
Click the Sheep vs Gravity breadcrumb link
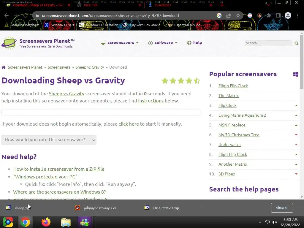coord(90,67)
